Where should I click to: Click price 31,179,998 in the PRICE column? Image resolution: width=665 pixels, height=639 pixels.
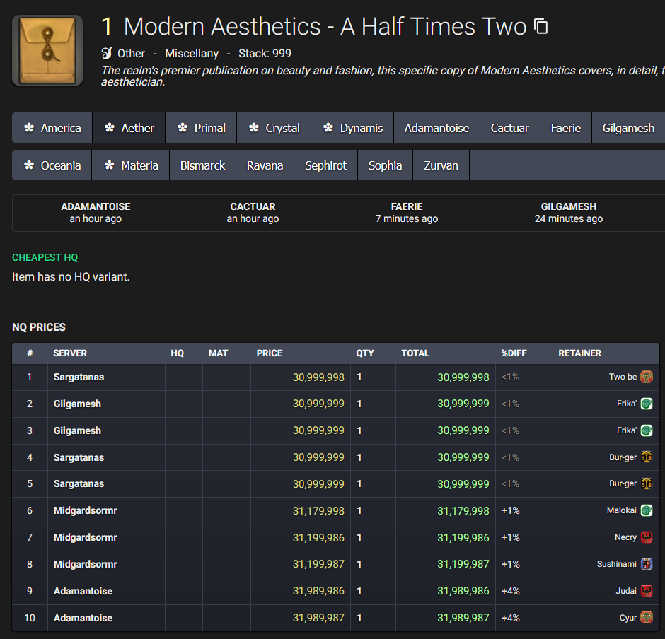tap(318, 510)
